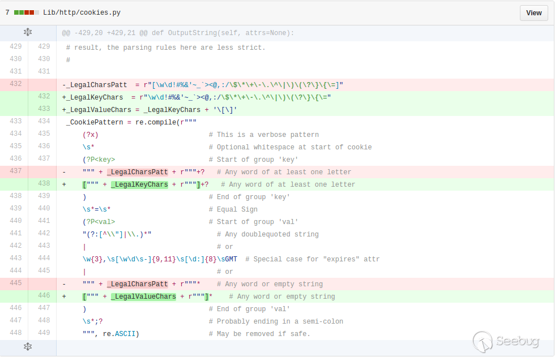Click the changed-lines count '7' in file header

7,12
